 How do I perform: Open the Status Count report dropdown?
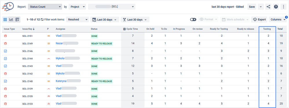(45, 7)
